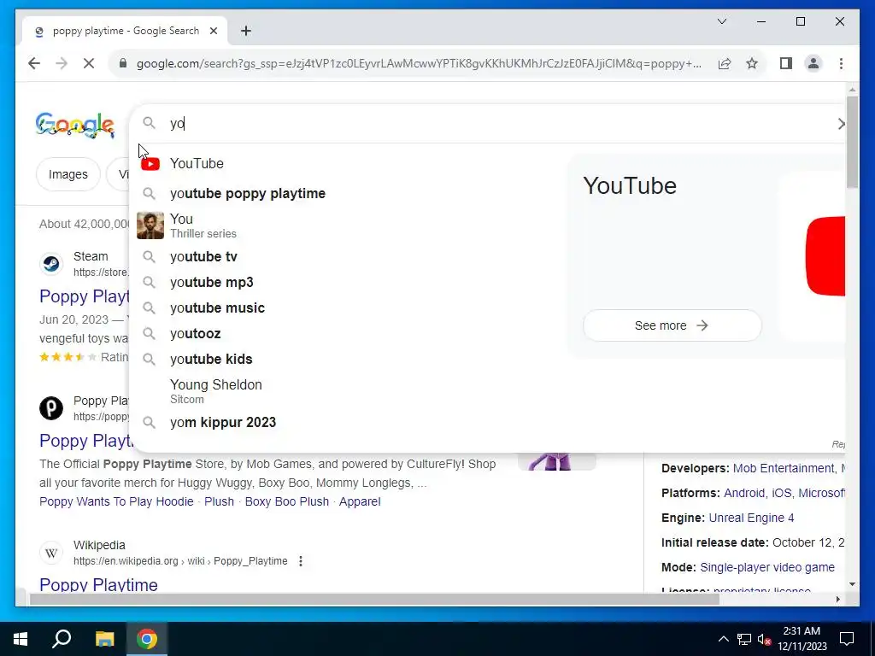The height and width of the screenshot is (656, 875).
Task: Click the vertical scrollbar thumb of the page
Action: point(852,142)
